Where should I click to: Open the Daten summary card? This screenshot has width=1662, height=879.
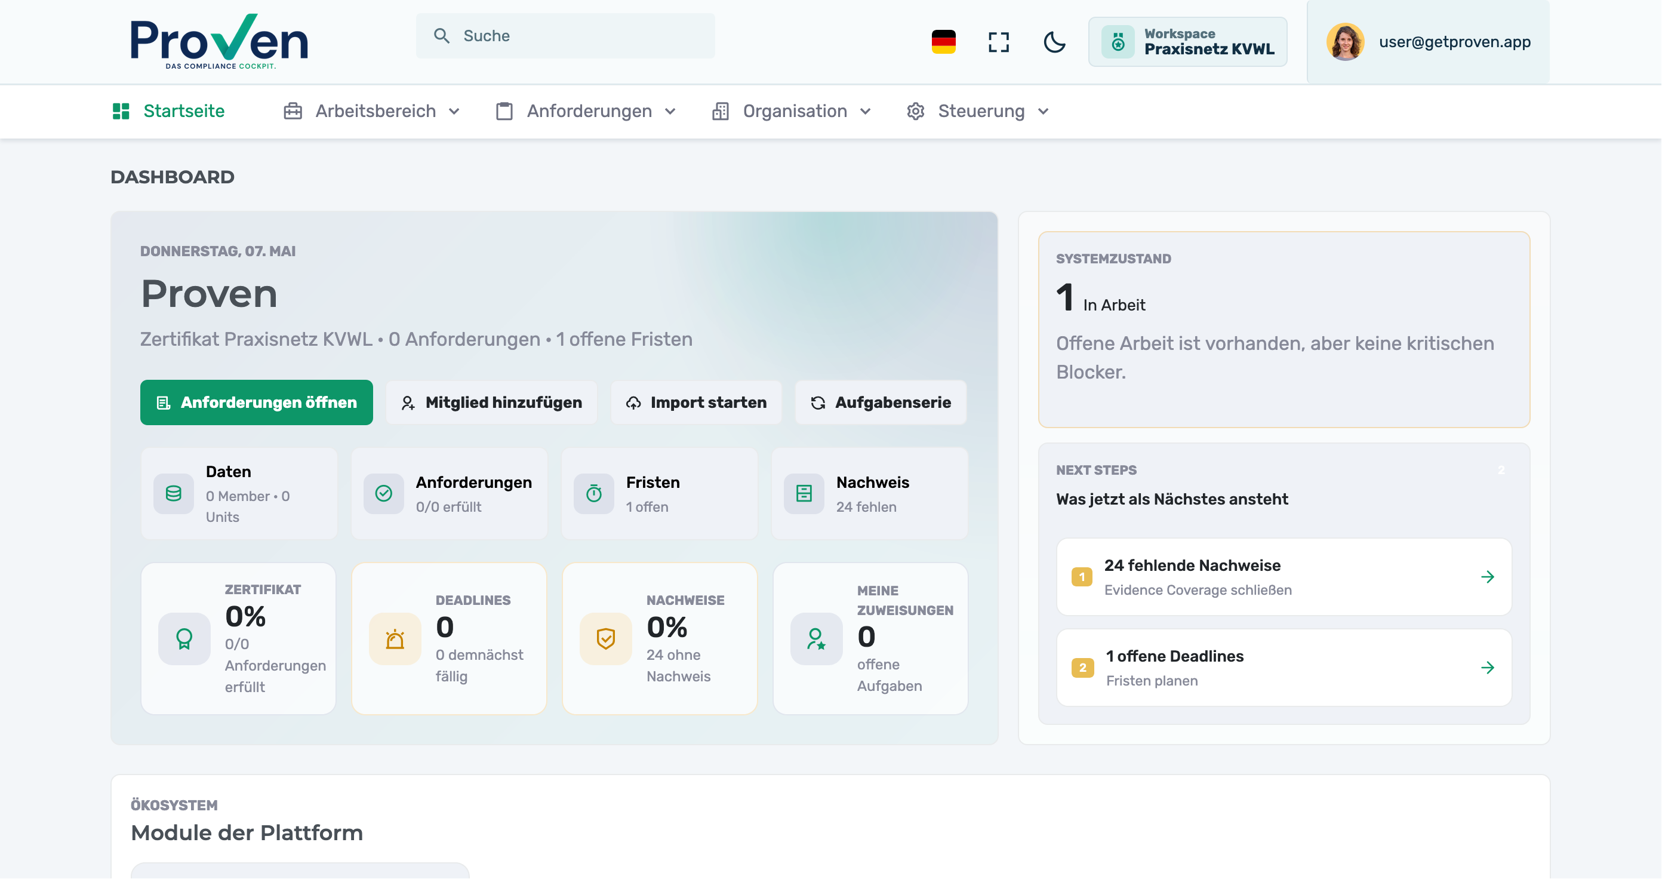pos(239,494)
